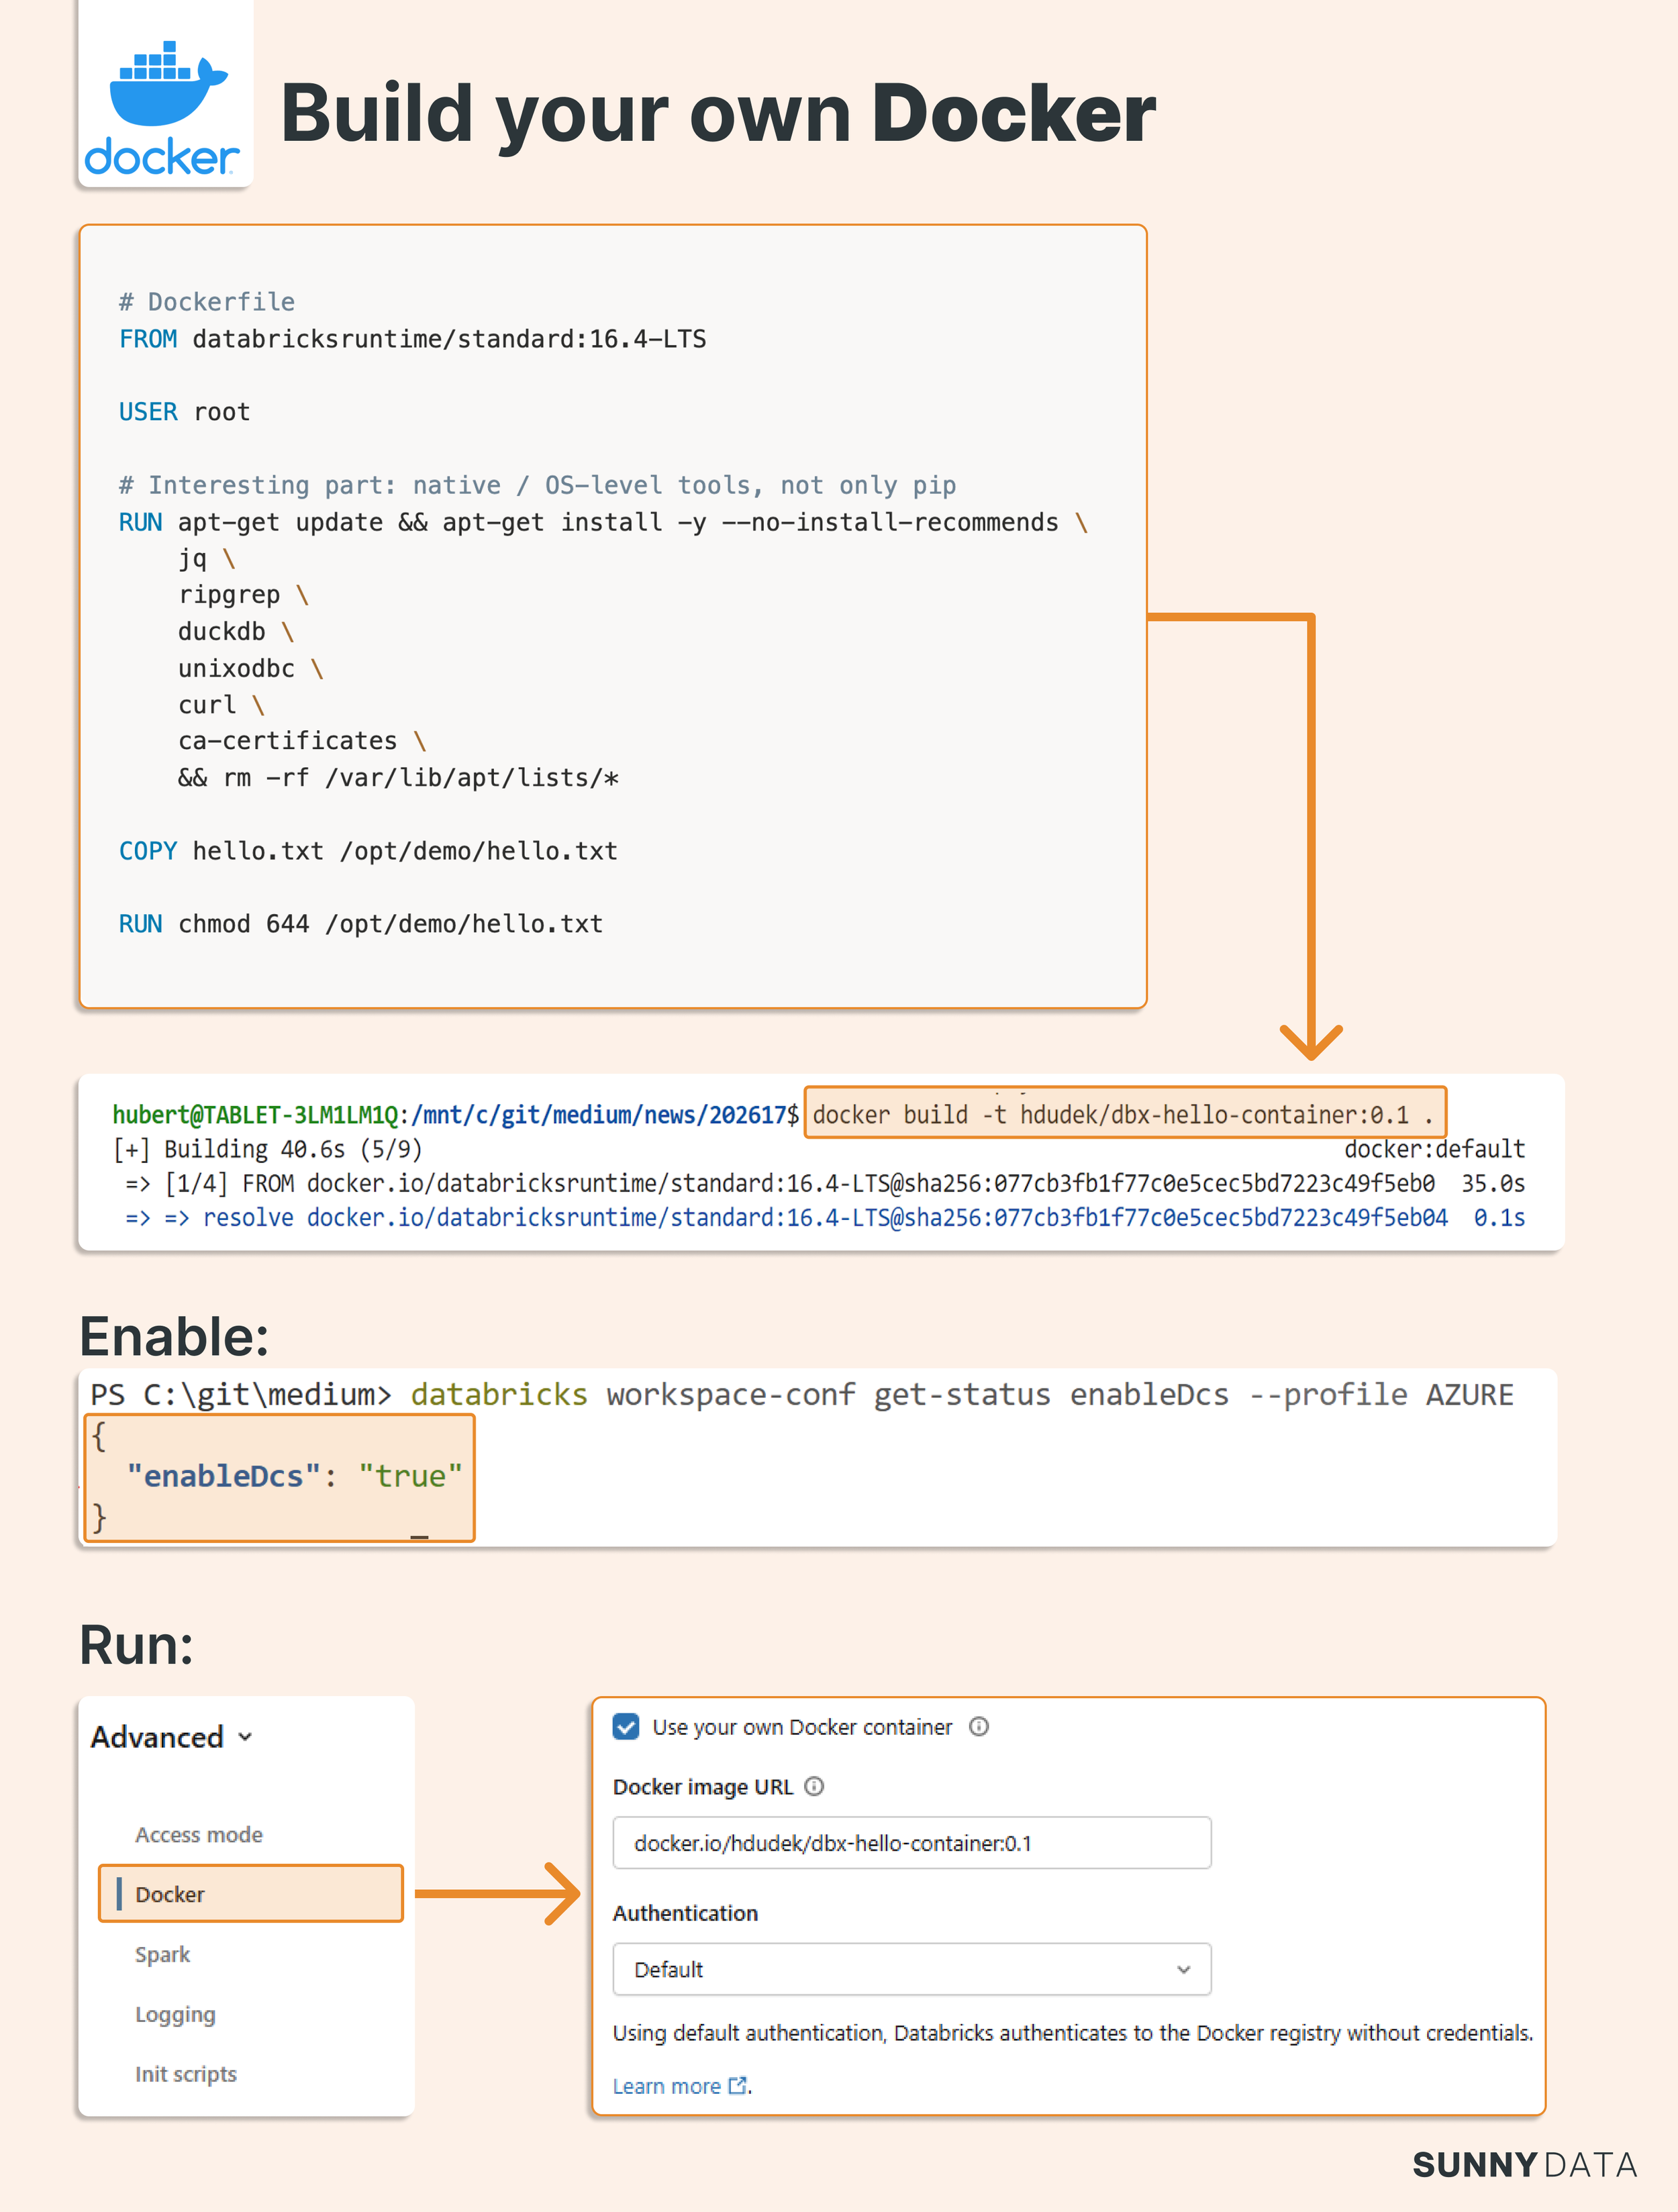Click the Building 40.6s (5/9) status
This screenshot has width=1678, height=2212.
click(x=268, y=1149)
